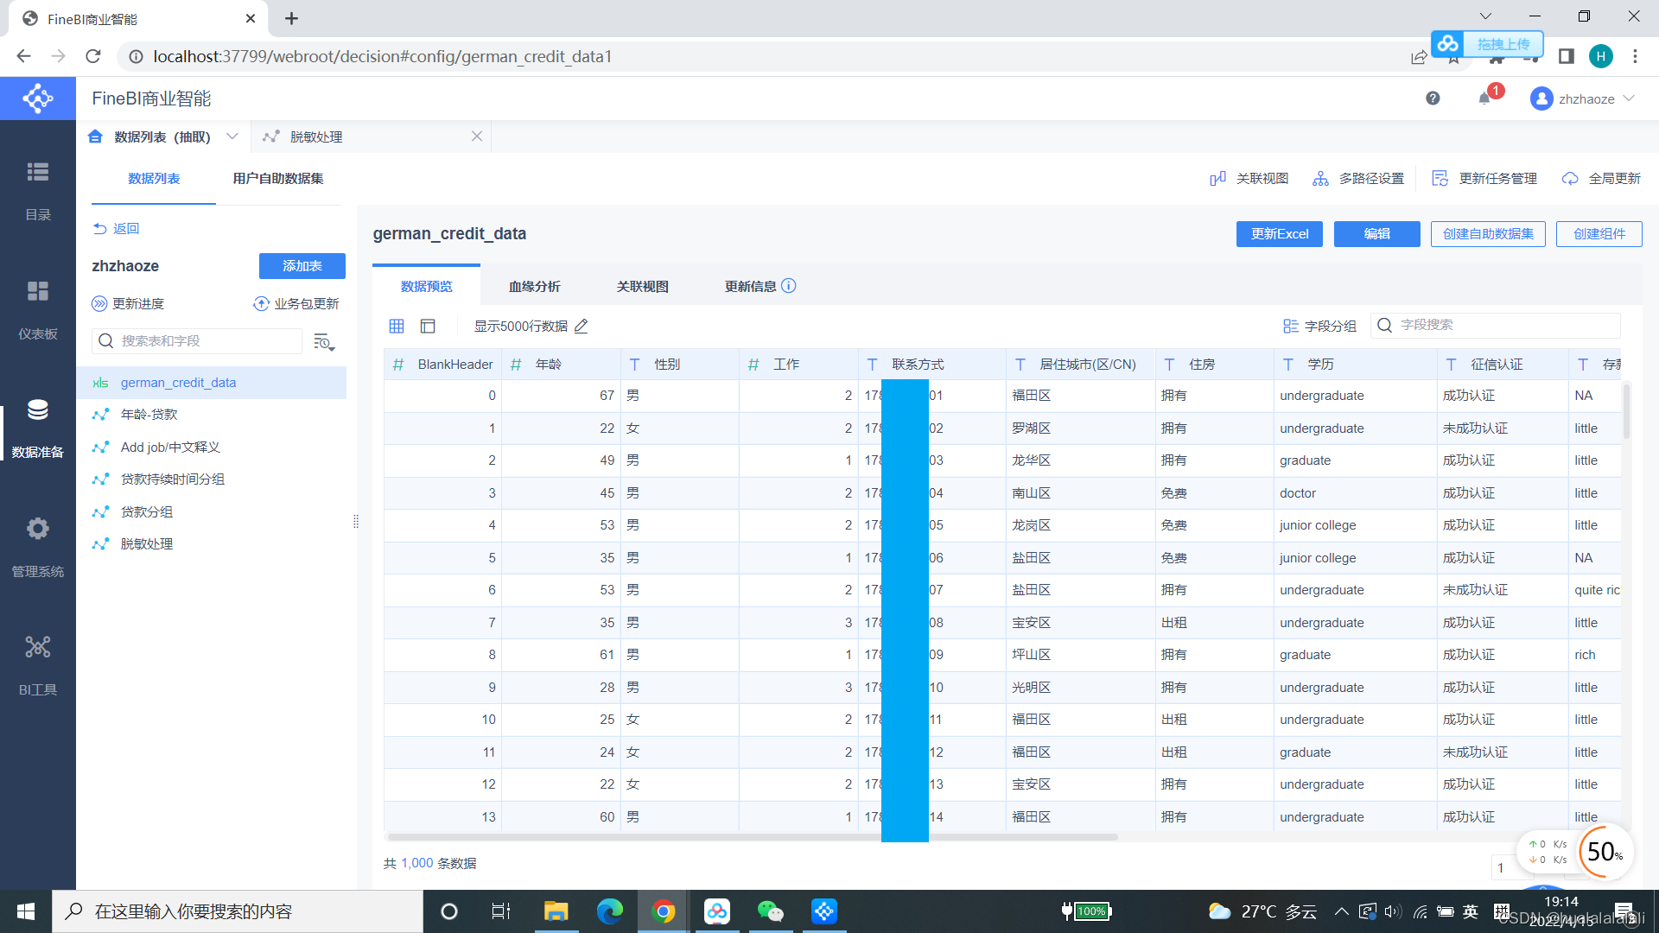Image resolution: width=1659 pixels, height=933 pixels.
Task: Switch to the 血缘分析 tab
Action: [x=534, y=286]
